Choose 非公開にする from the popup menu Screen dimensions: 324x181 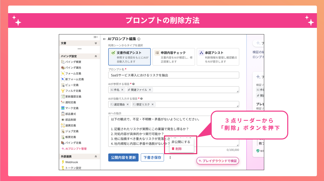(181, 142)
